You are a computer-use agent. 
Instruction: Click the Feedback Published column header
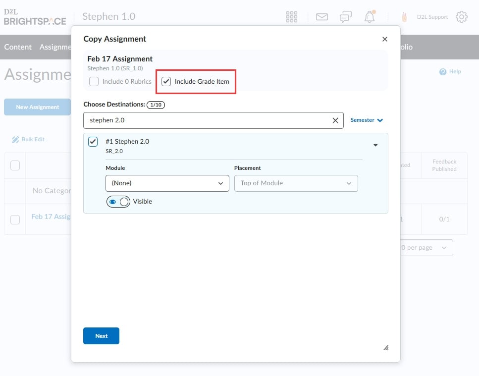click(444, 165)
